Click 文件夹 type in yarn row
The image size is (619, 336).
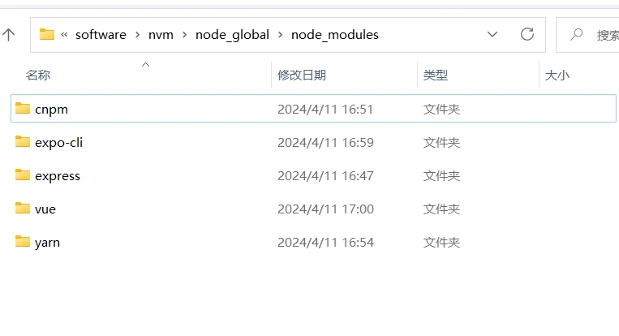pyautogui.click(x=442, y=242)
